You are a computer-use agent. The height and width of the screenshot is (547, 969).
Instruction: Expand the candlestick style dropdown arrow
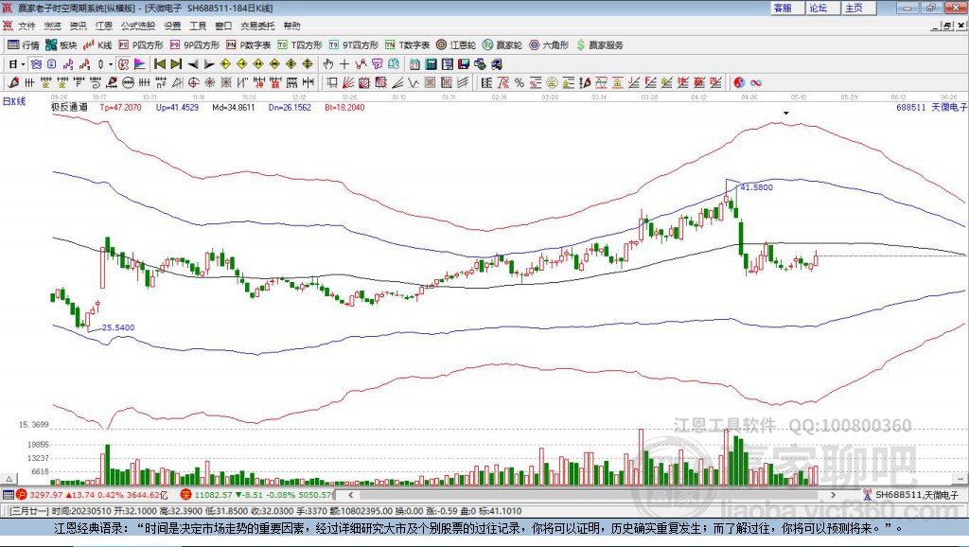[111, 64]
